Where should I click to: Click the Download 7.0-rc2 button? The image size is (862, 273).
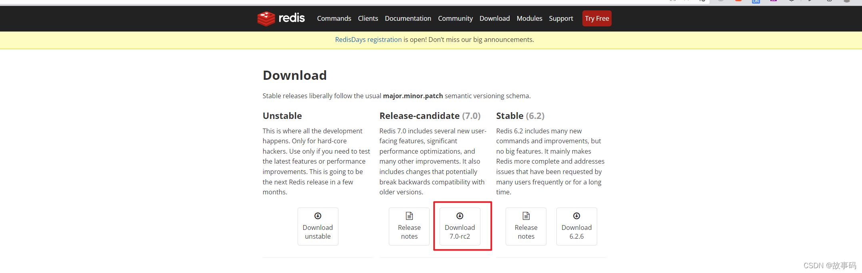[460, 226]
